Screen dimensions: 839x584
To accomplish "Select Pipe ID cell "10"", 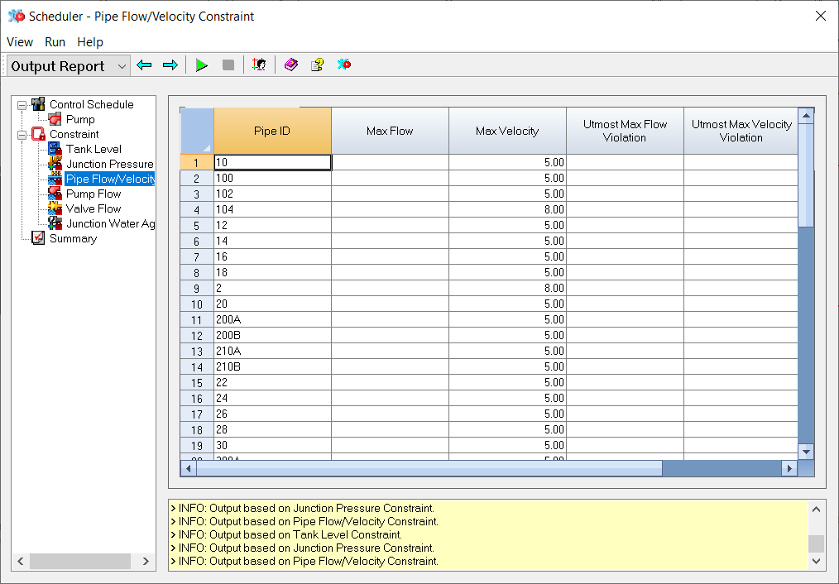I will click(272, 163).
